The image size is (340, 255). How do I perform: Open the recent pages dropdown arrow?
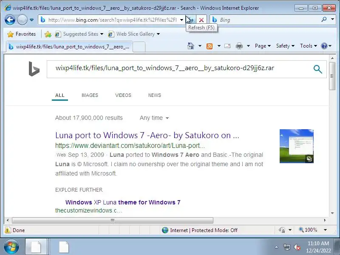click(x=31, y=20)
